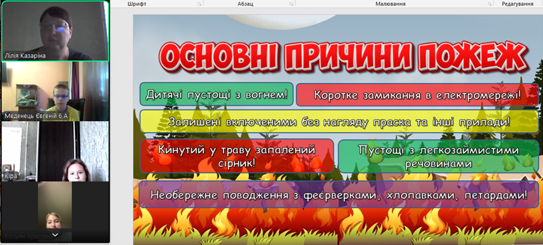Select Лілія Казаріна's video tile
The image size is (543, 245).
click(x=56, y=31)
